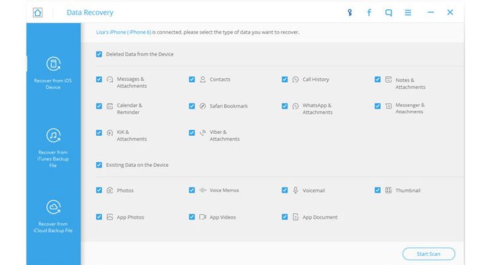
Task: Toggle the Call History checkbox
Action: click(285, 79)
